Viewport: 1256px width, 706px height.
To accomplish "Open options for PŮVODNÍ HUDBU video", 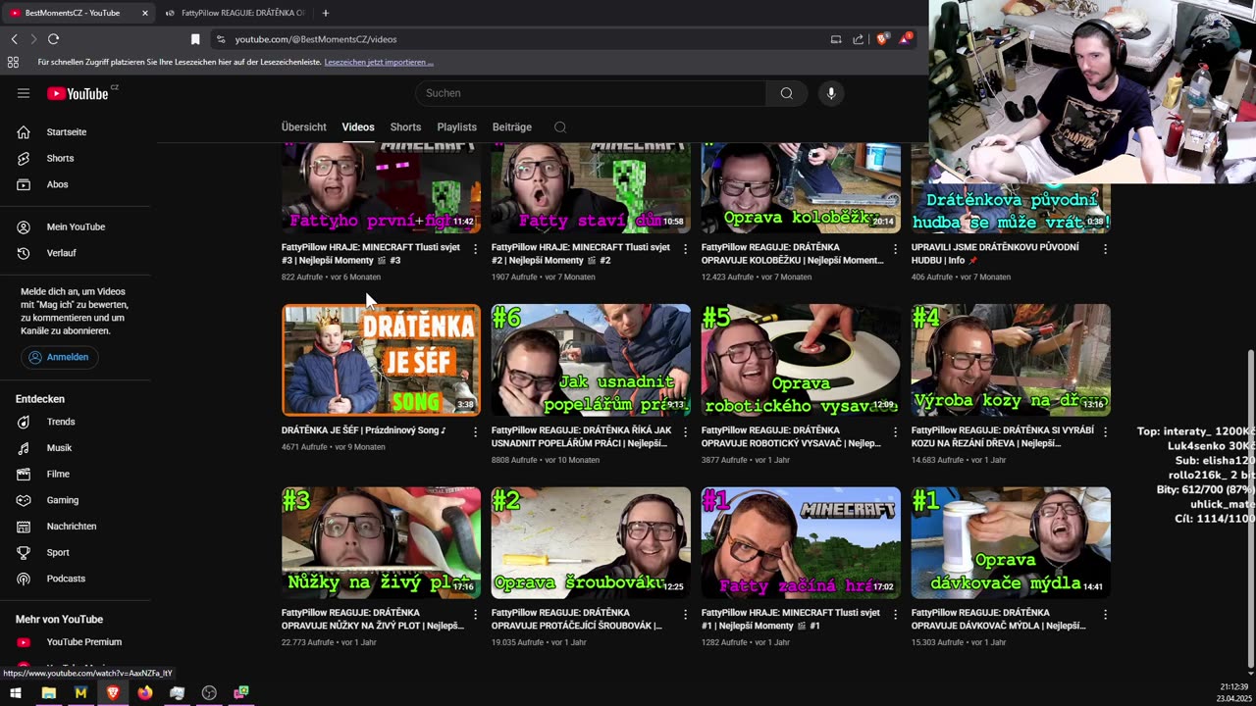I will tap(1106, 249).
